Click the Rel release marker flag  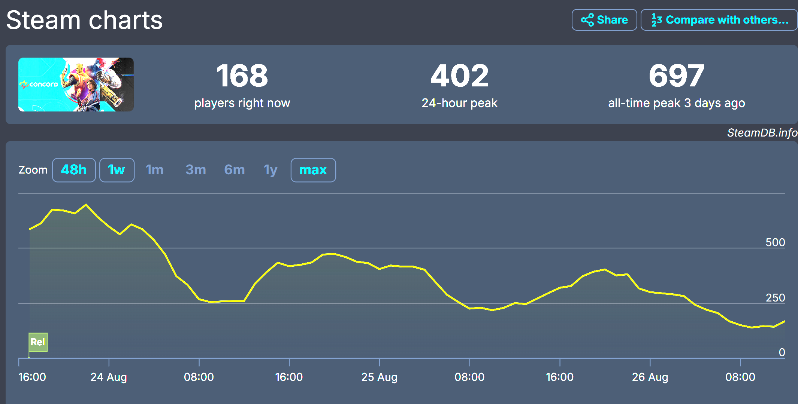coord(38,342)
